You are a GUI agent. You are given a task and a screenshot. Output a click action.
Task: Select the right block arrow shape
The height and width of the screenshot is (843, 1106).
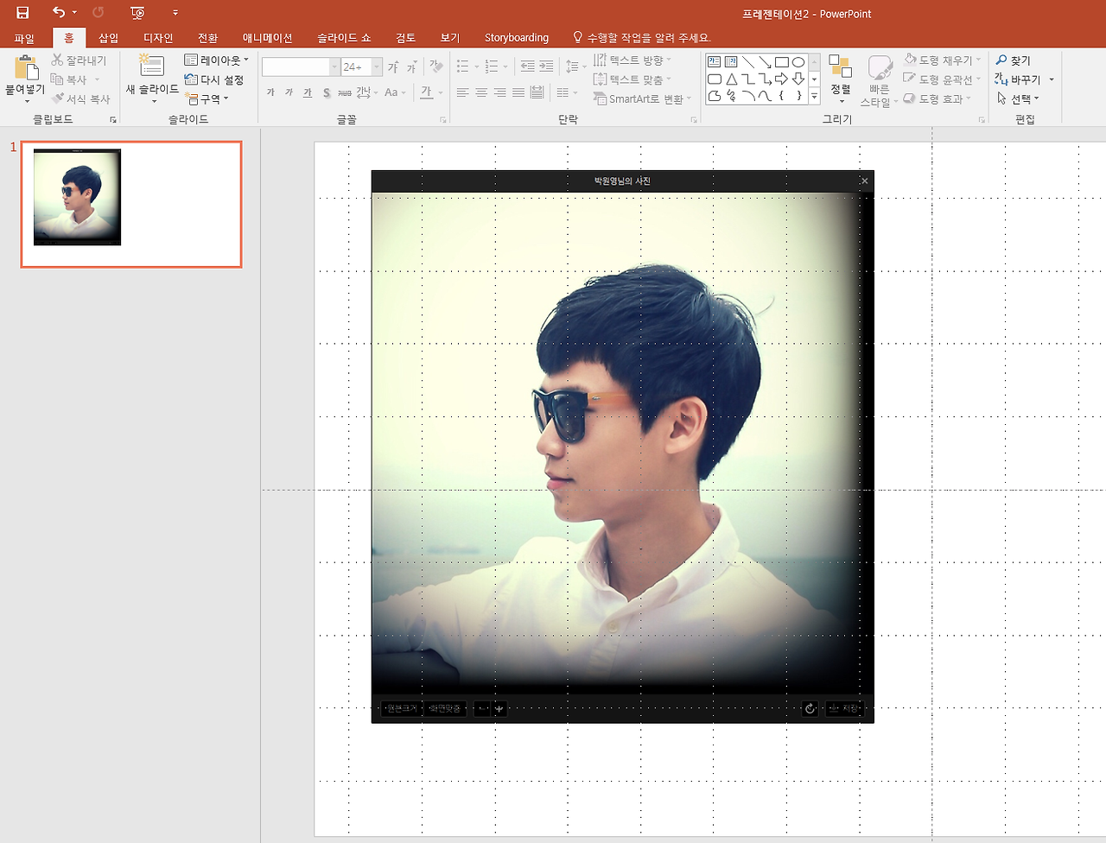coord(781,79)
